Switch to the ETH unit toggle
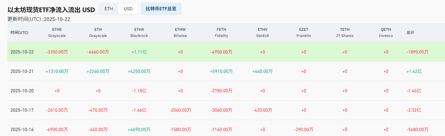 (x=109, y=9)
